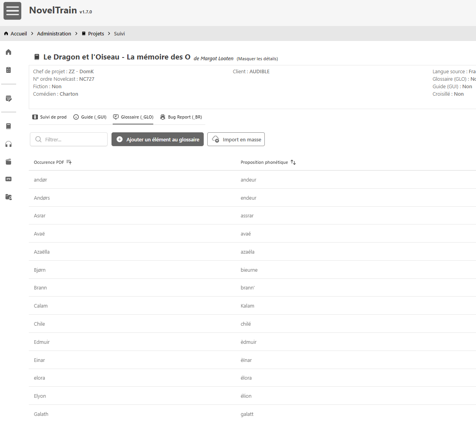Click the home icon in sidebar

tap(9, 52)
